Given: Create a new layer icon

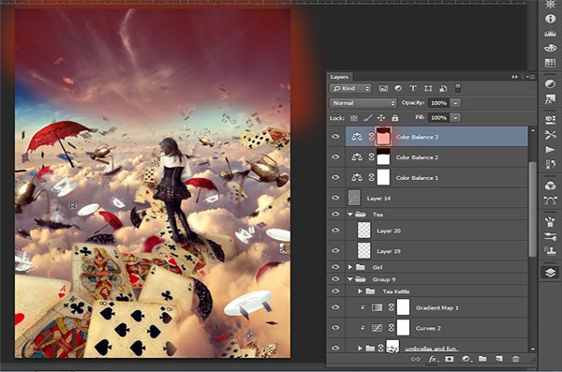Looking at the screenshot, I should click(x=499, y=359).
